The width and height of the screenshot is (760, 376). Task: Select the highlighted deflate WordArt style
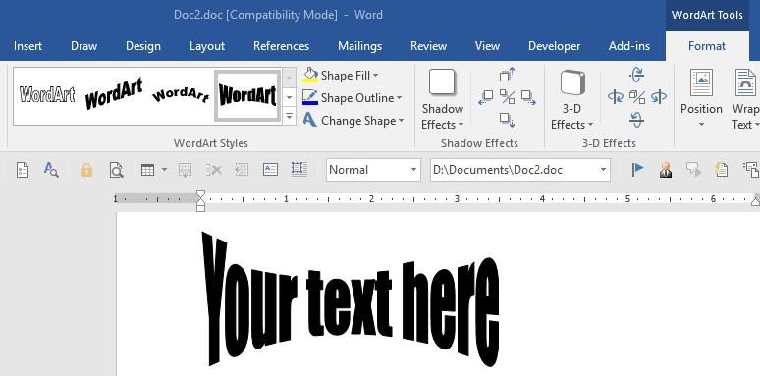(247, 95)
